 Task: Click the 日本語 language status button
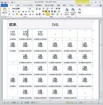(27, 103)
